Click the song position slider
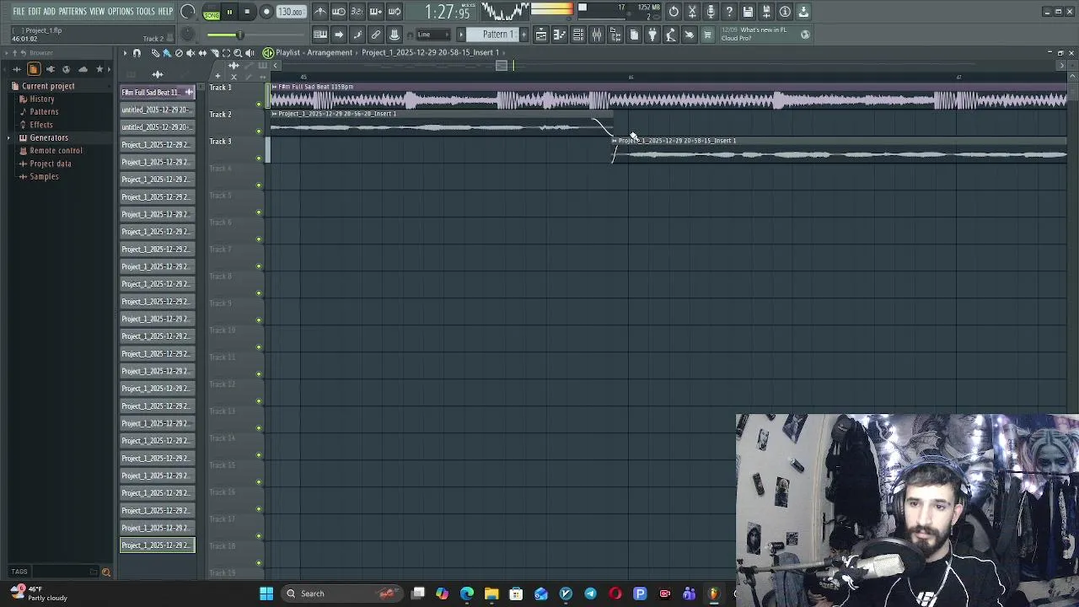1079x607 pixels. click(x=256, y=35)
